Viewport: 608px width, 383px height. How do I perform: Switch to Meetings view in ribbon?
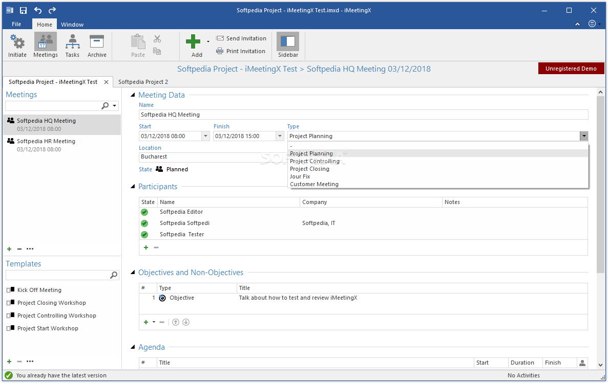[46, 46]
